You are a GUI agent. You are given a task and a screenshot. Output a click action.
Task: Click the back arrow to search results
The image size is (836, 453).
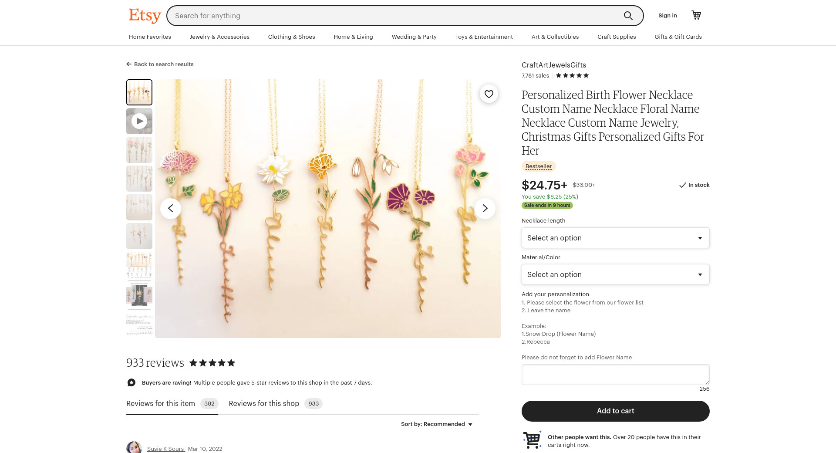(x=129, y=64)
